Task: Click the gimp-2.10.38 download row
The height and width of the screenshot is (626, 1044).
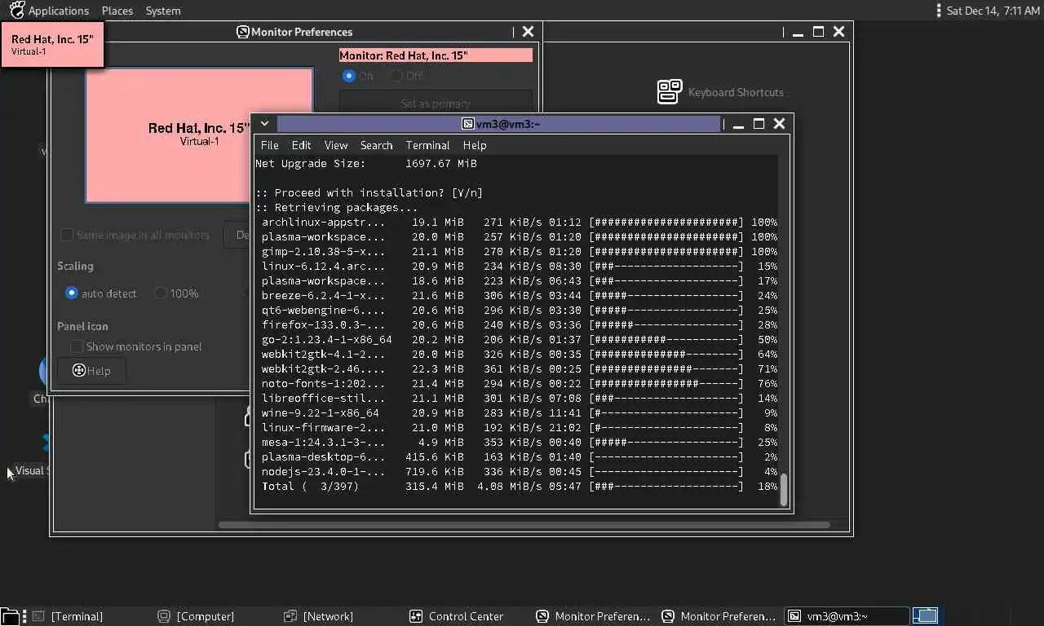Action: click(519, 251)
